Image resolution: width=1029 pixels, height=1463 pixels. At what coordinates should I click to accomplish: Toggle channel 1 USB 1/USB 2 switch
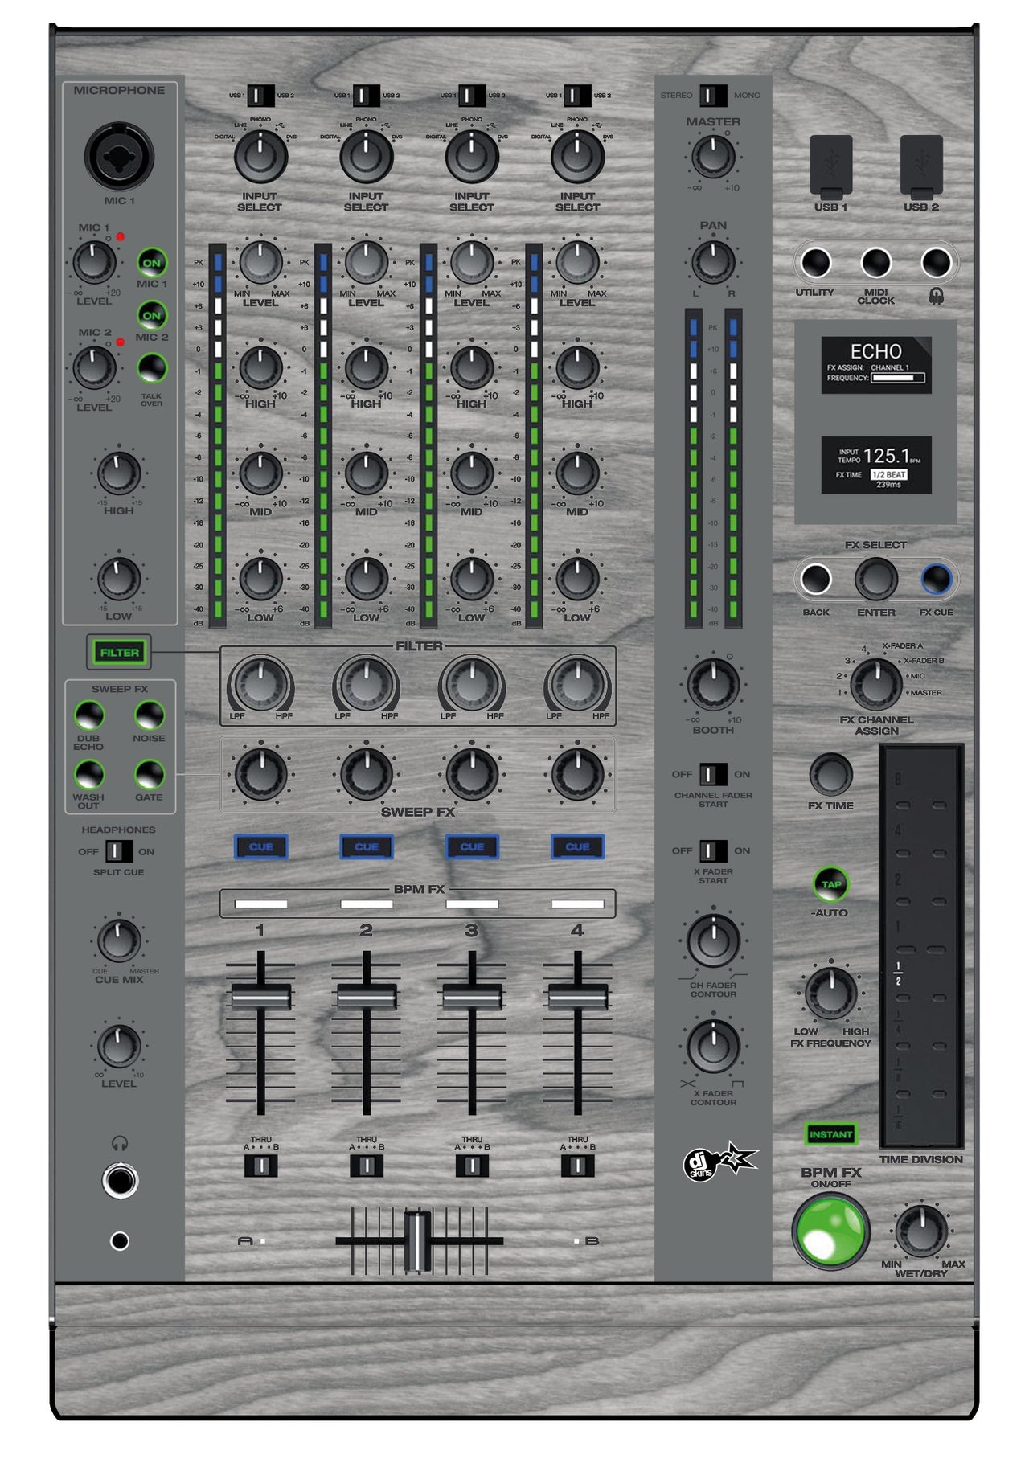click(x=260, y=96)
